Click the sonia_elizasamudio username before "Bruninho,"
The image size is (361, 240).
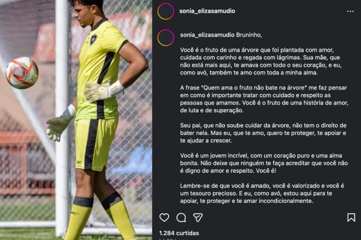tap(207, 35)
